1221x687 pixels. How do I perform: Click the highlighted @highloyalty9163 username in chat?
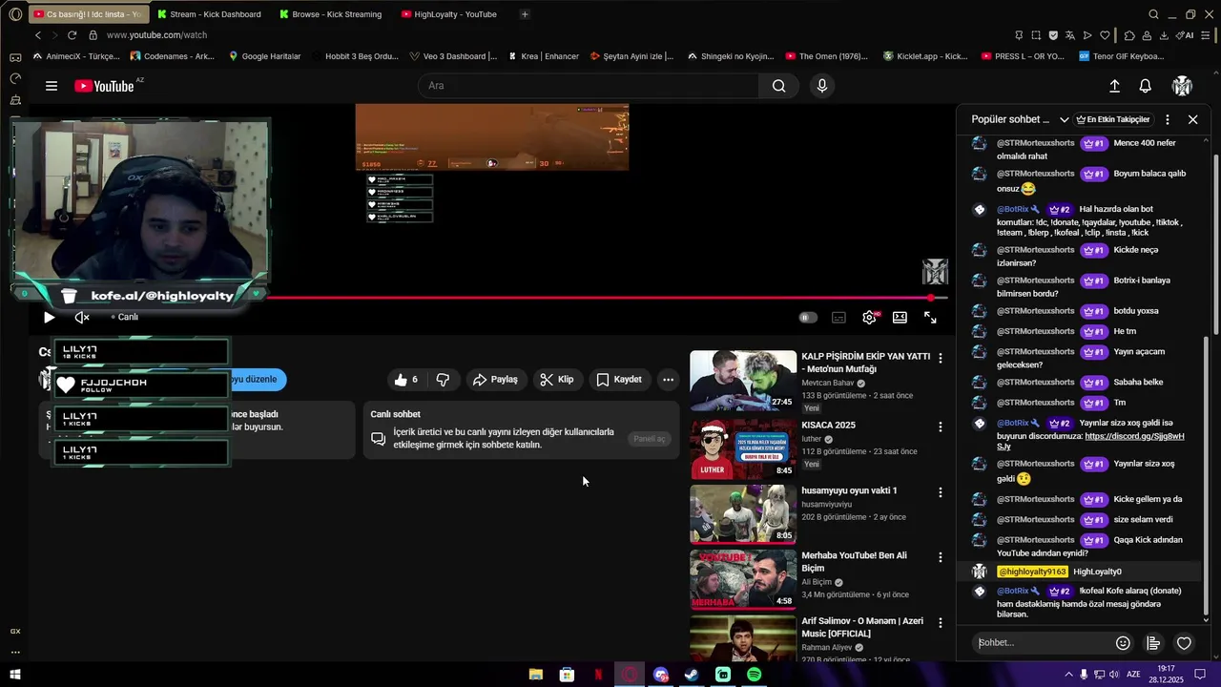pyautogui.click(x=1032, y=572)
